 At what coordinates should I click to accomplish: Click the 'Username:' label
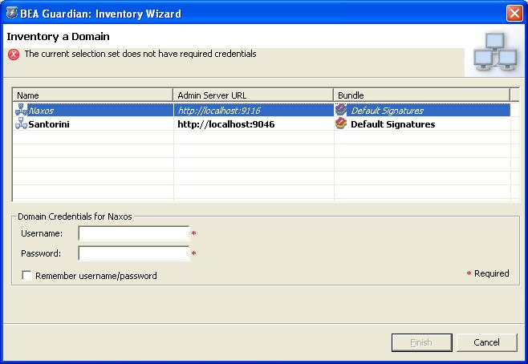[x=42, y=233]
